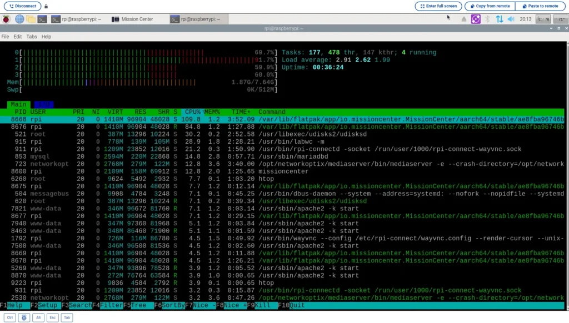Sort by the RES column header
The image size is (569, 323).
coord(141,112)
